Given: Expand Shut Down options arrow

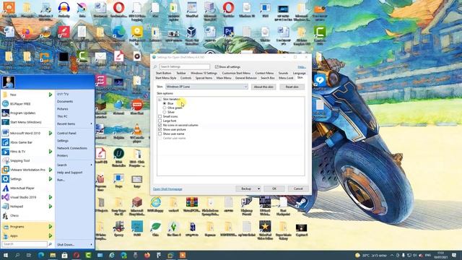Looking at the screenshot, I should (x=92, y=245).
